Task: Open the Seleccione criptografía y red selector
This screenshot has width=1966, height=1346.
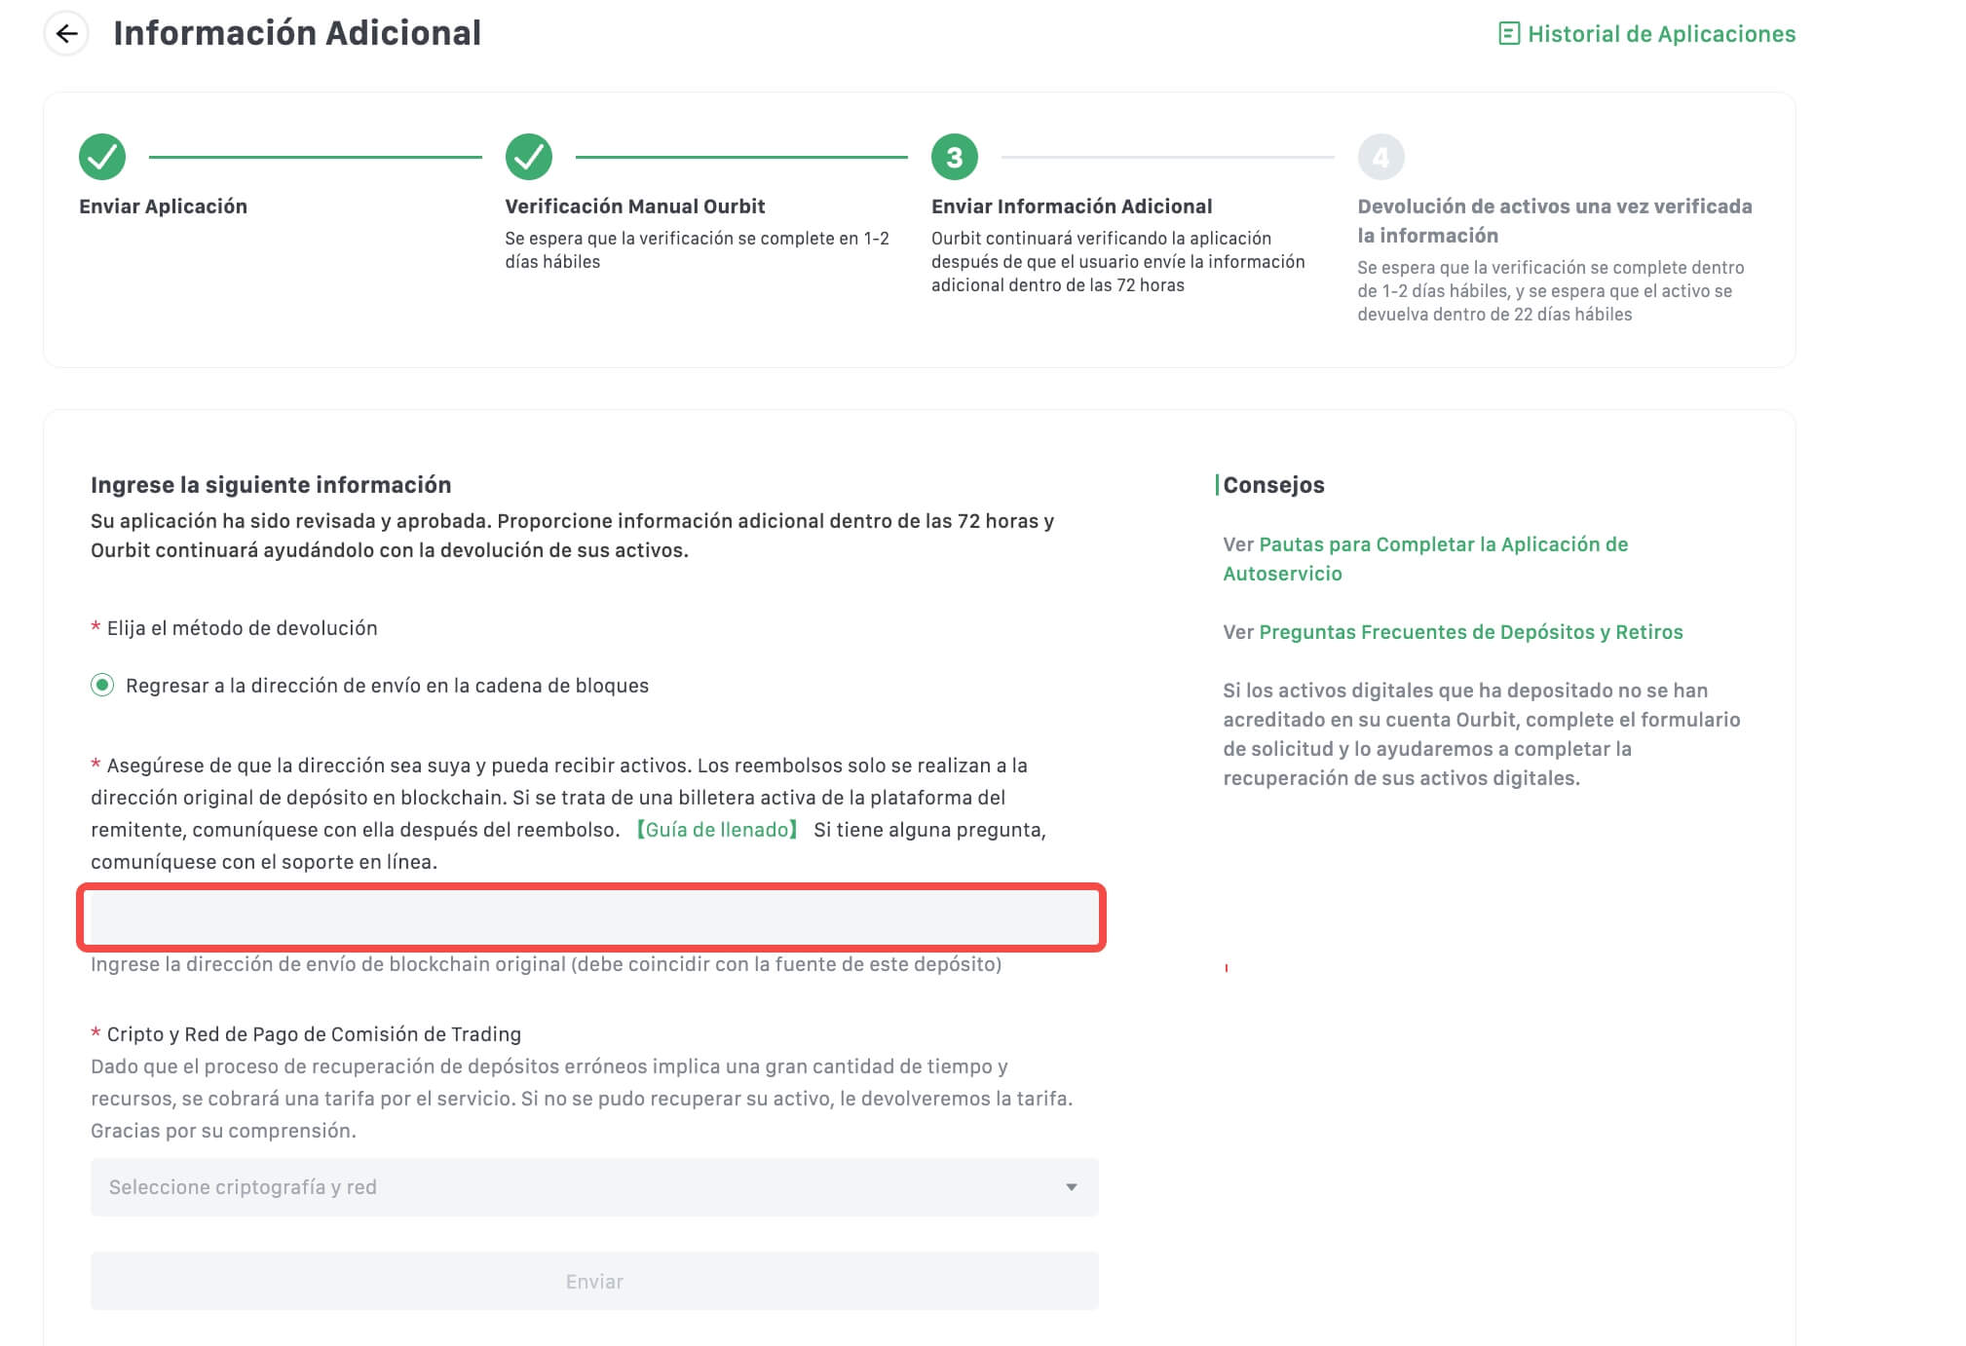Action: click(594, 1186)
